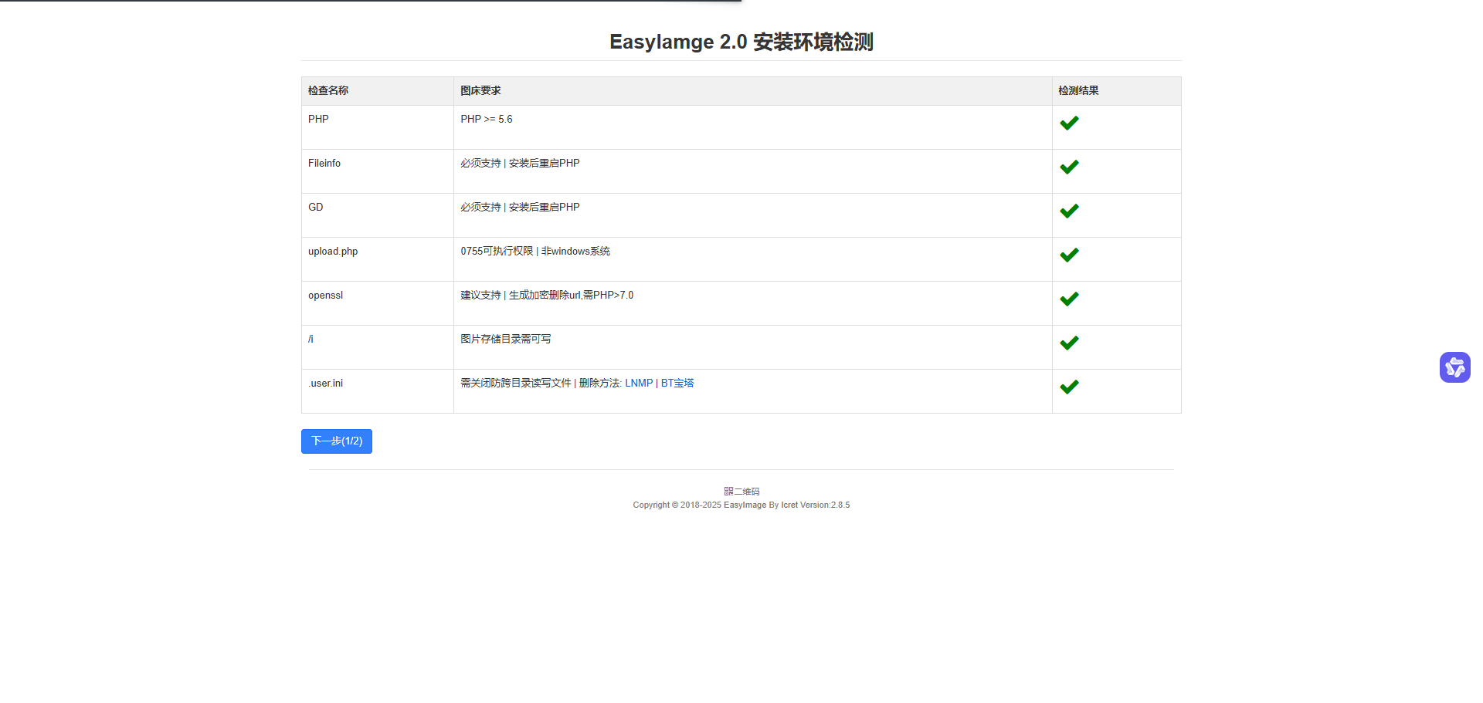
Task: Select the PHP >= 5.6 requirement cell
Action: [x=487, y=119]
